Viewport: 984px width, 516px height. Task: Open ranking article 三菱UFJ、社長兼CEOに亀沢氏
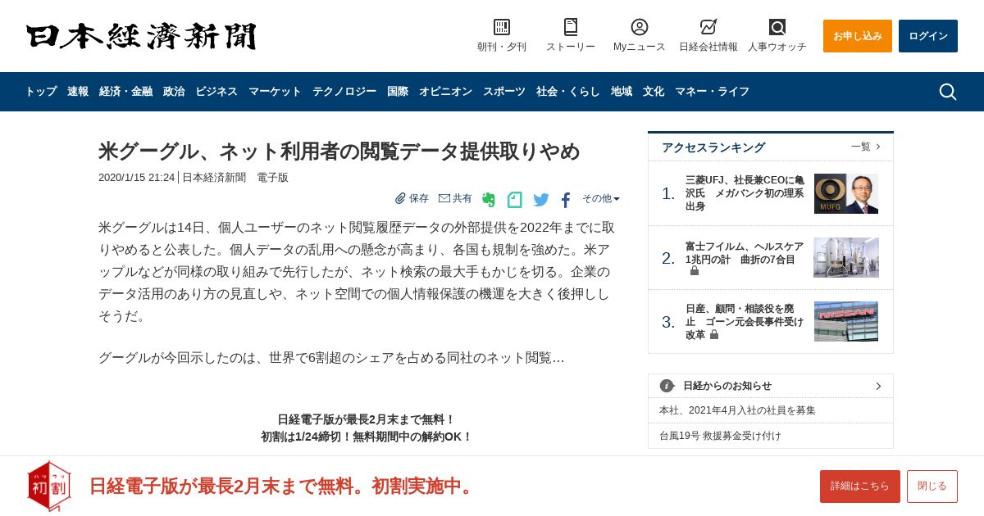coord(745,193)
